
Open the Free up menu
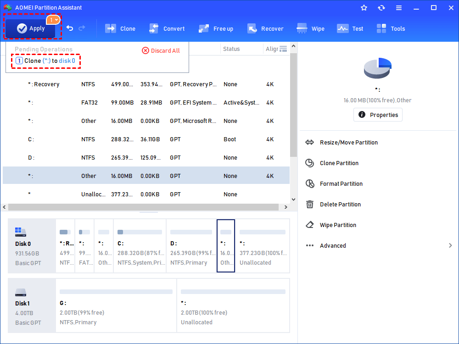tap(216, 28)
